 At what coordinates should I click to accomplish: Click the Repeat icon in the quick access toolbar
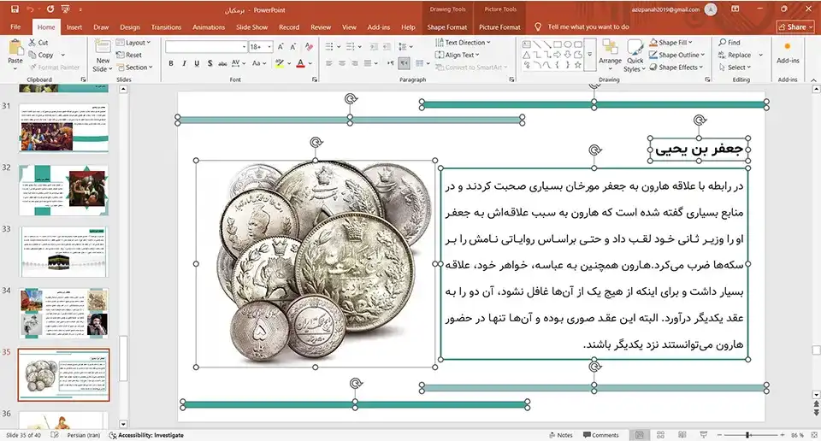pos(50,9)
